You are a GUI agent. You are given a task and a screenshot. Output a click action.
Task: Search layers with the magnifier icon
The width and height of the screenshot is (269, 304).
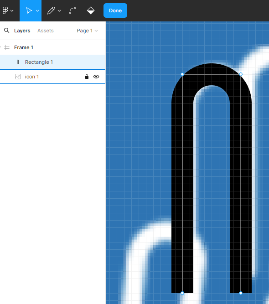[6, 31]
